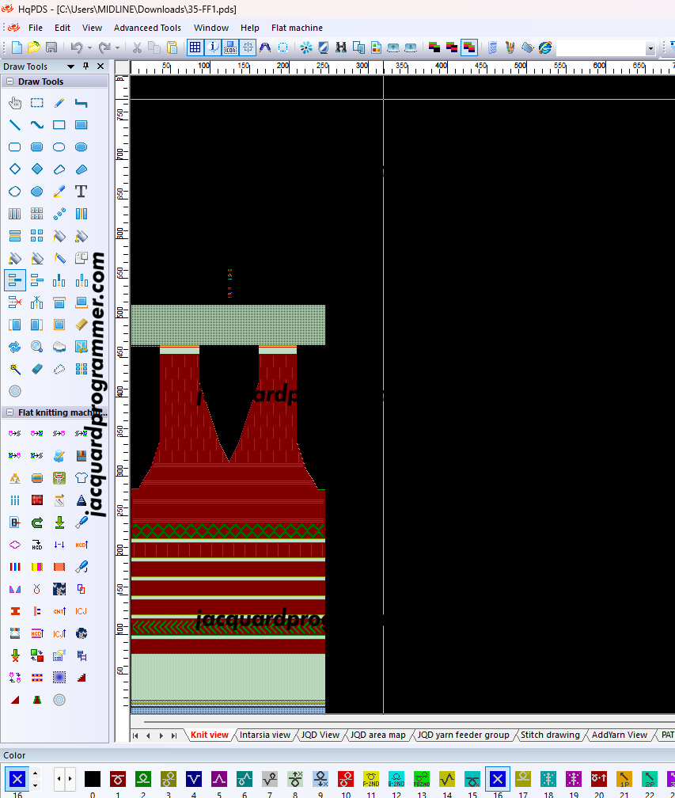Switch to the Intarsia view tab
The width and height of the screenshot is (675, 798).
pos(264,735)
